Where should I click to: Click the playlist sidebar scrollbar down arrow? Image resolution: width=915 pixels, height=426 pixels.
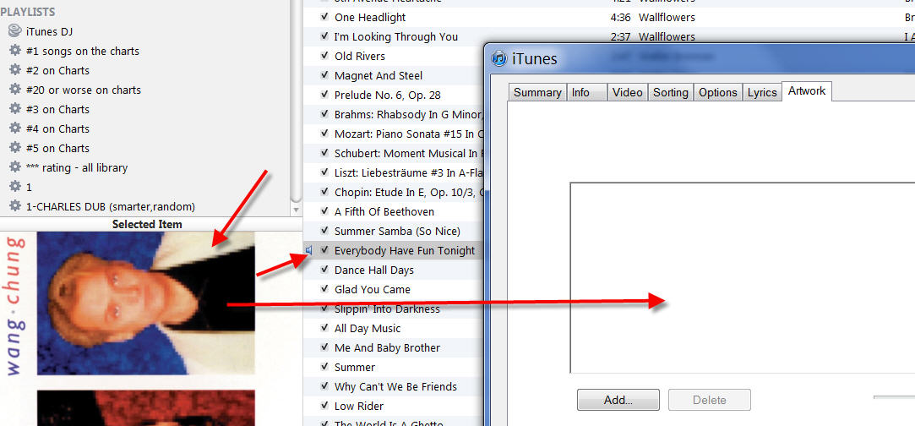pos(297,210)
